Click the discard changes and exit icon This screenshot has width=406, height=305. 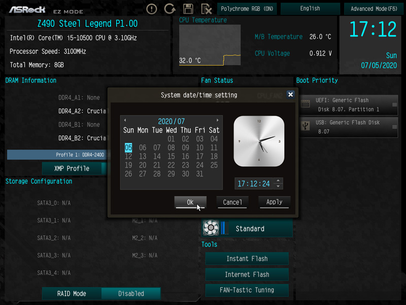tap(207, 9)
